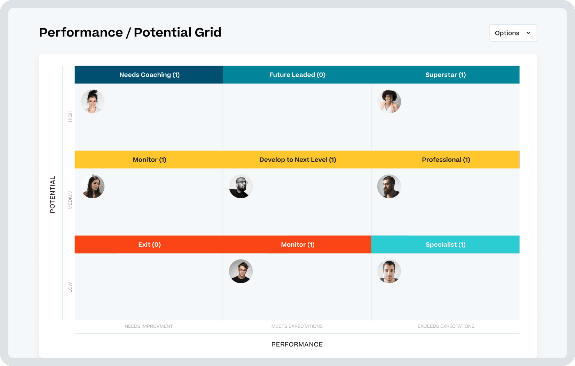Click the Exit (0) header
This screenshot has height=366, width=575.
tap(149, 244)
